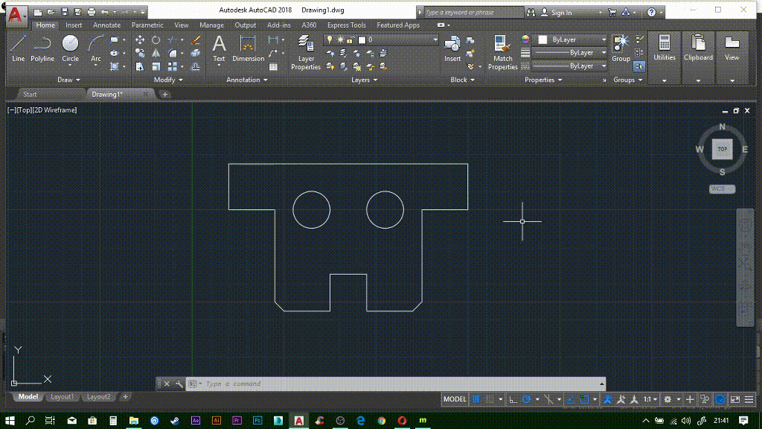The height and width of the screenshot is (429, 762).
Task: Insert a Table from Annotation panel
Action: [x=274, y=66]
